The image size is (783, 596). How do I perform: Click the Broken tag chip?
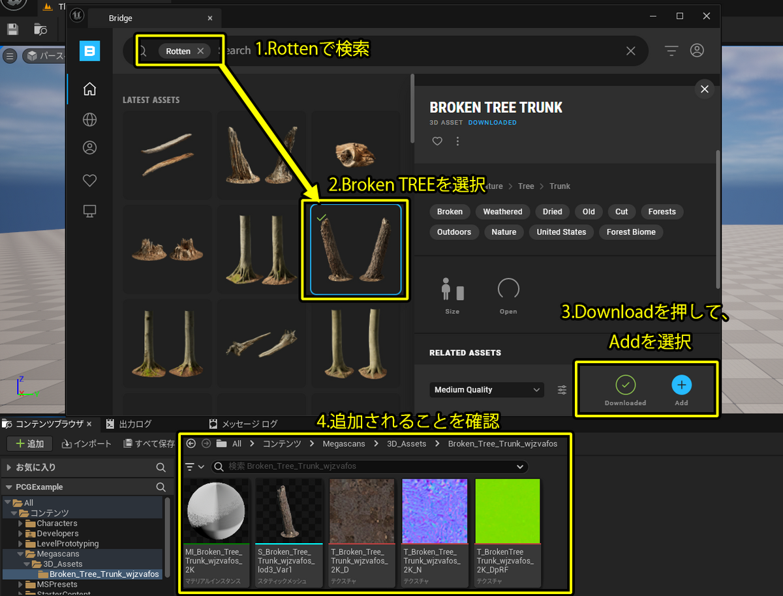click(450, 212)
